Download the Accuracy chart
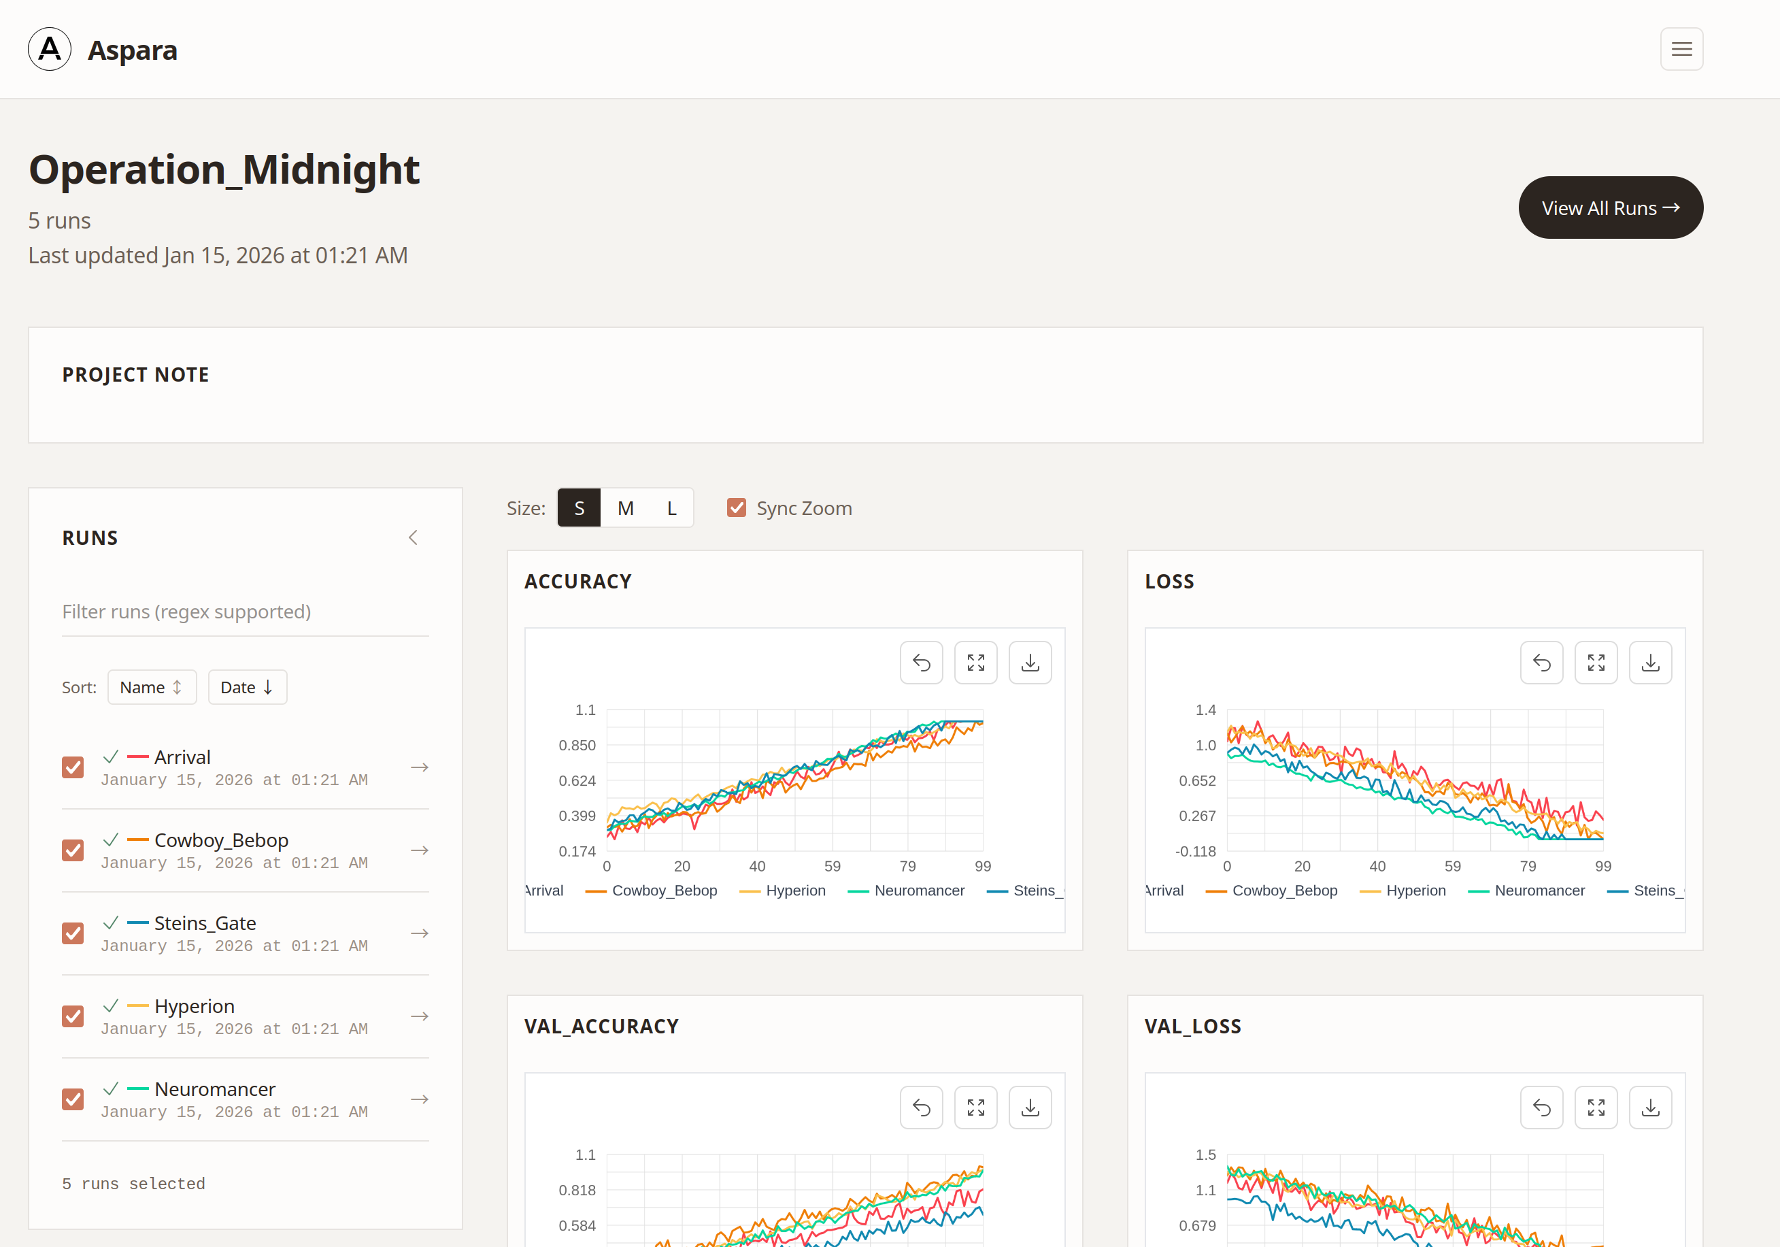The width and height of the screenshot is (1780, 1247). click(x=1030, y=662)
